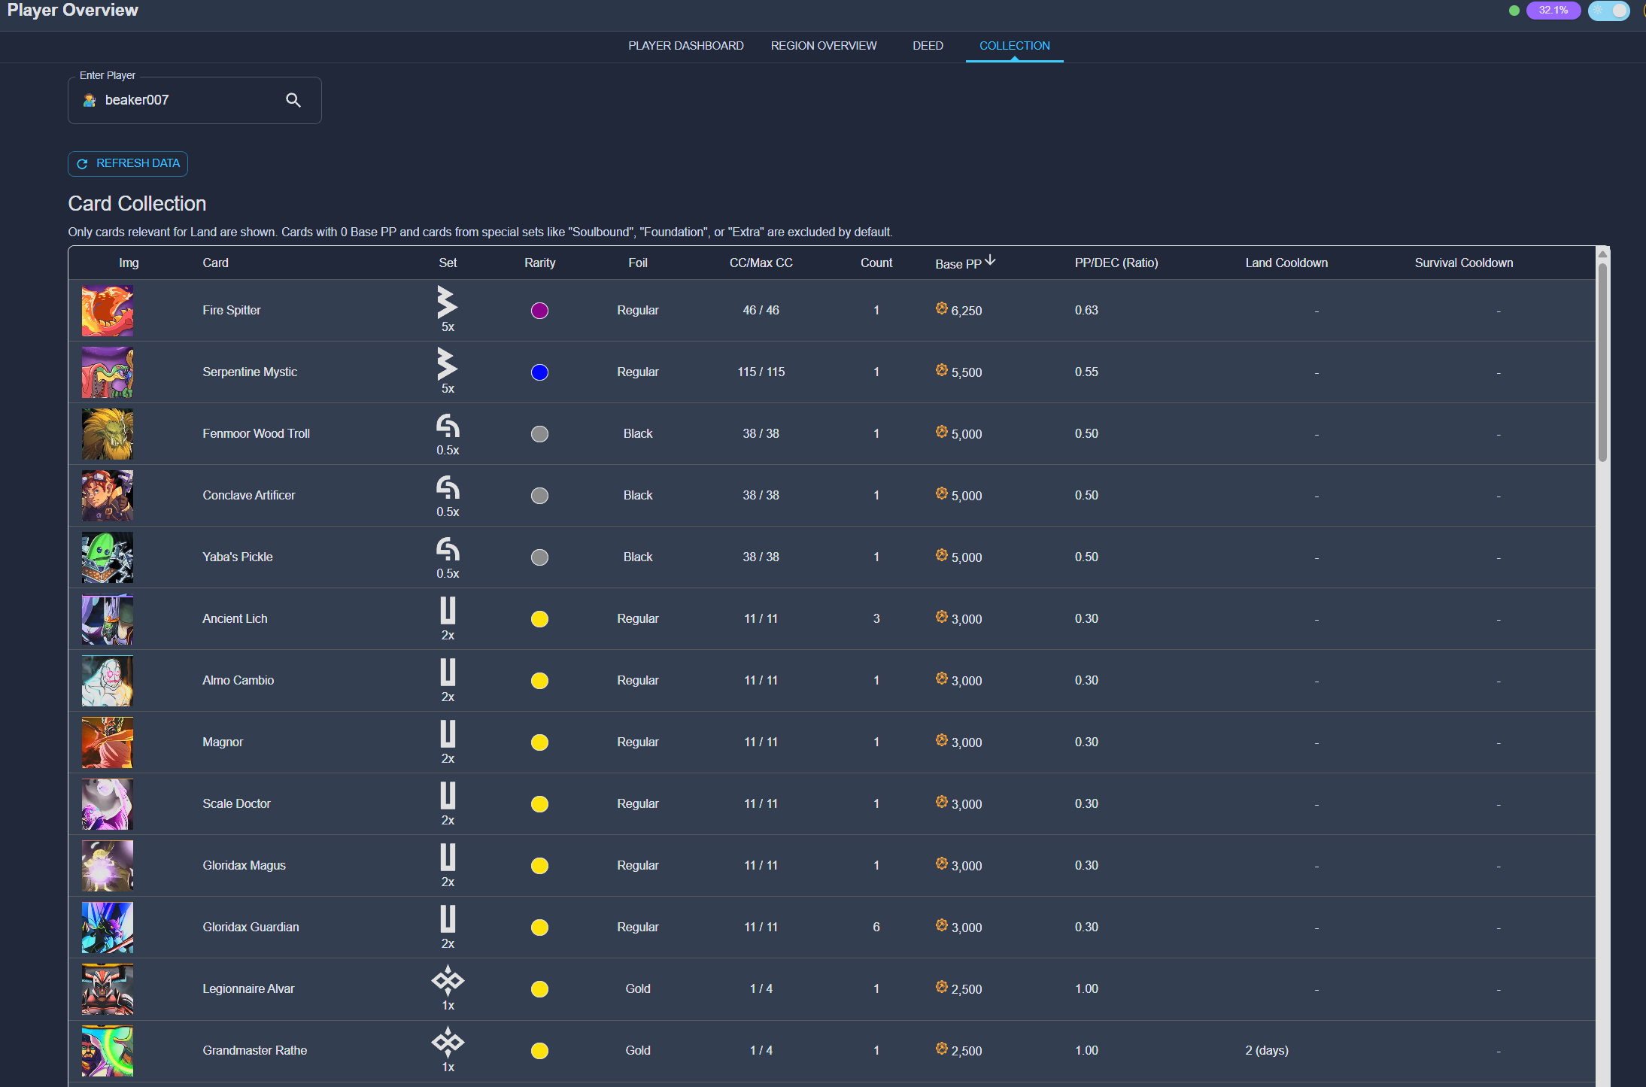Toggle the light/dark theme switch

point(1608,11)
